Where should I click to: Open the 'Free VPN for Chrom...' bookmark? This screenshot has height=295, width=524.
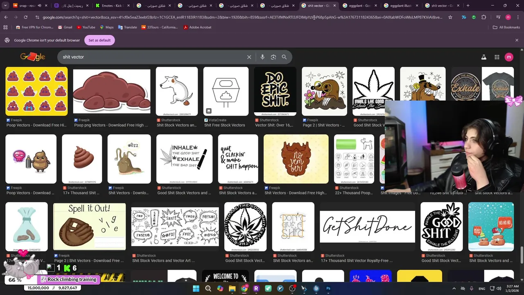(34, 27)
